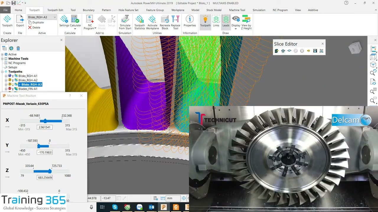The height and width of the screenshot is (212, 378).
Task: Open toolpath Properties information
Action: point(190,19)
